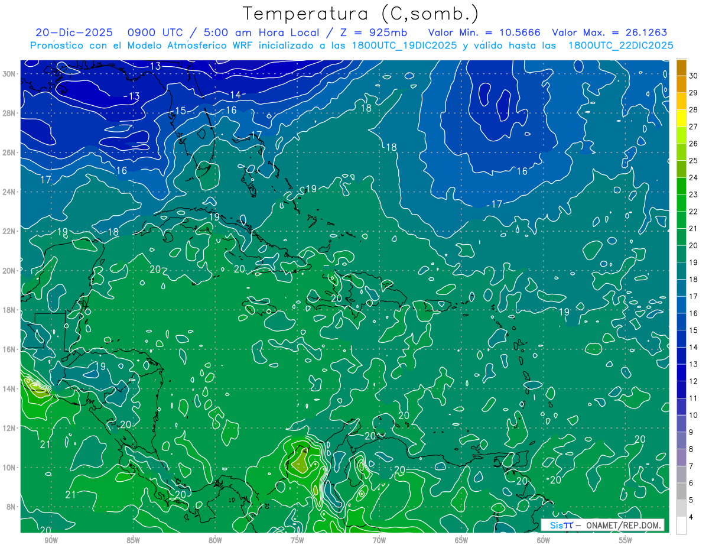Click the colorbar legend value 4
Screen dimensions: 709x548
pos(691,517)
